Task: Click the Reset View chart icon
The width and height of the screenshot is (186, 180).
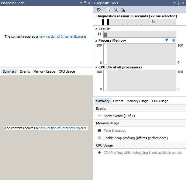Action: coord(123,10)
